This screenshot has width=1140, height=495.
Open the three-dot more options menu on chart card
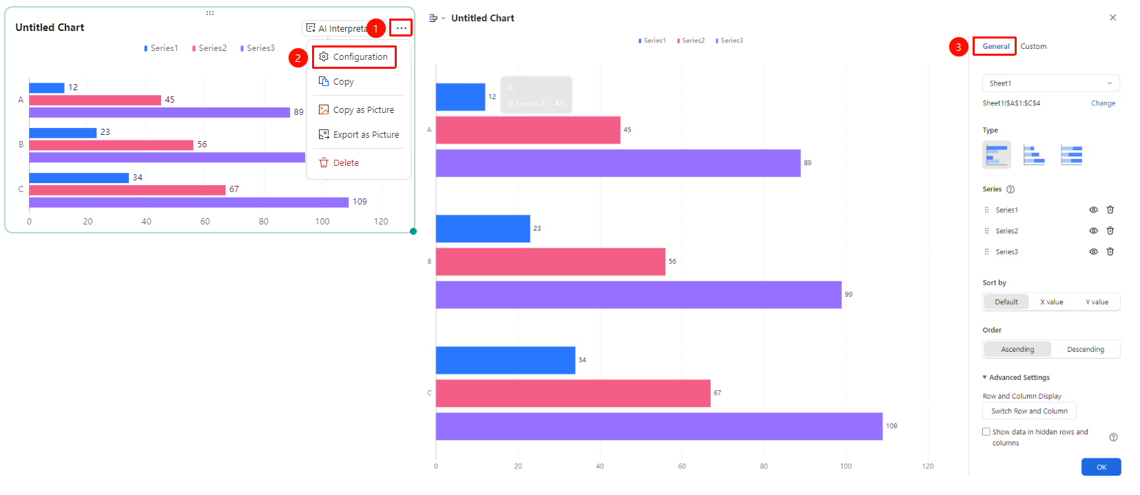[401, 28]
